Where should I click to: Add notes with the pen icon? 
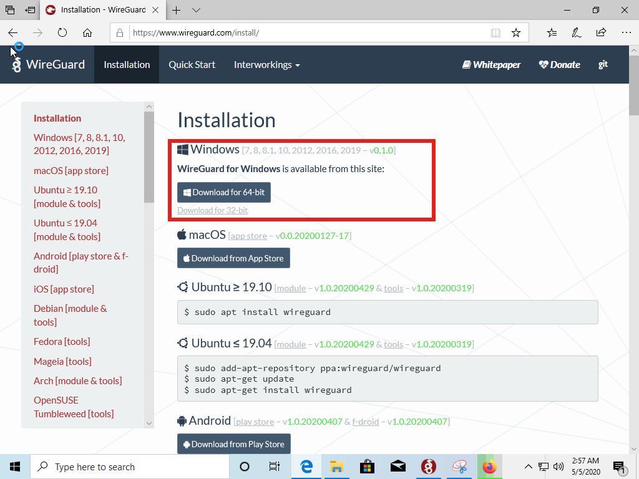576,32
